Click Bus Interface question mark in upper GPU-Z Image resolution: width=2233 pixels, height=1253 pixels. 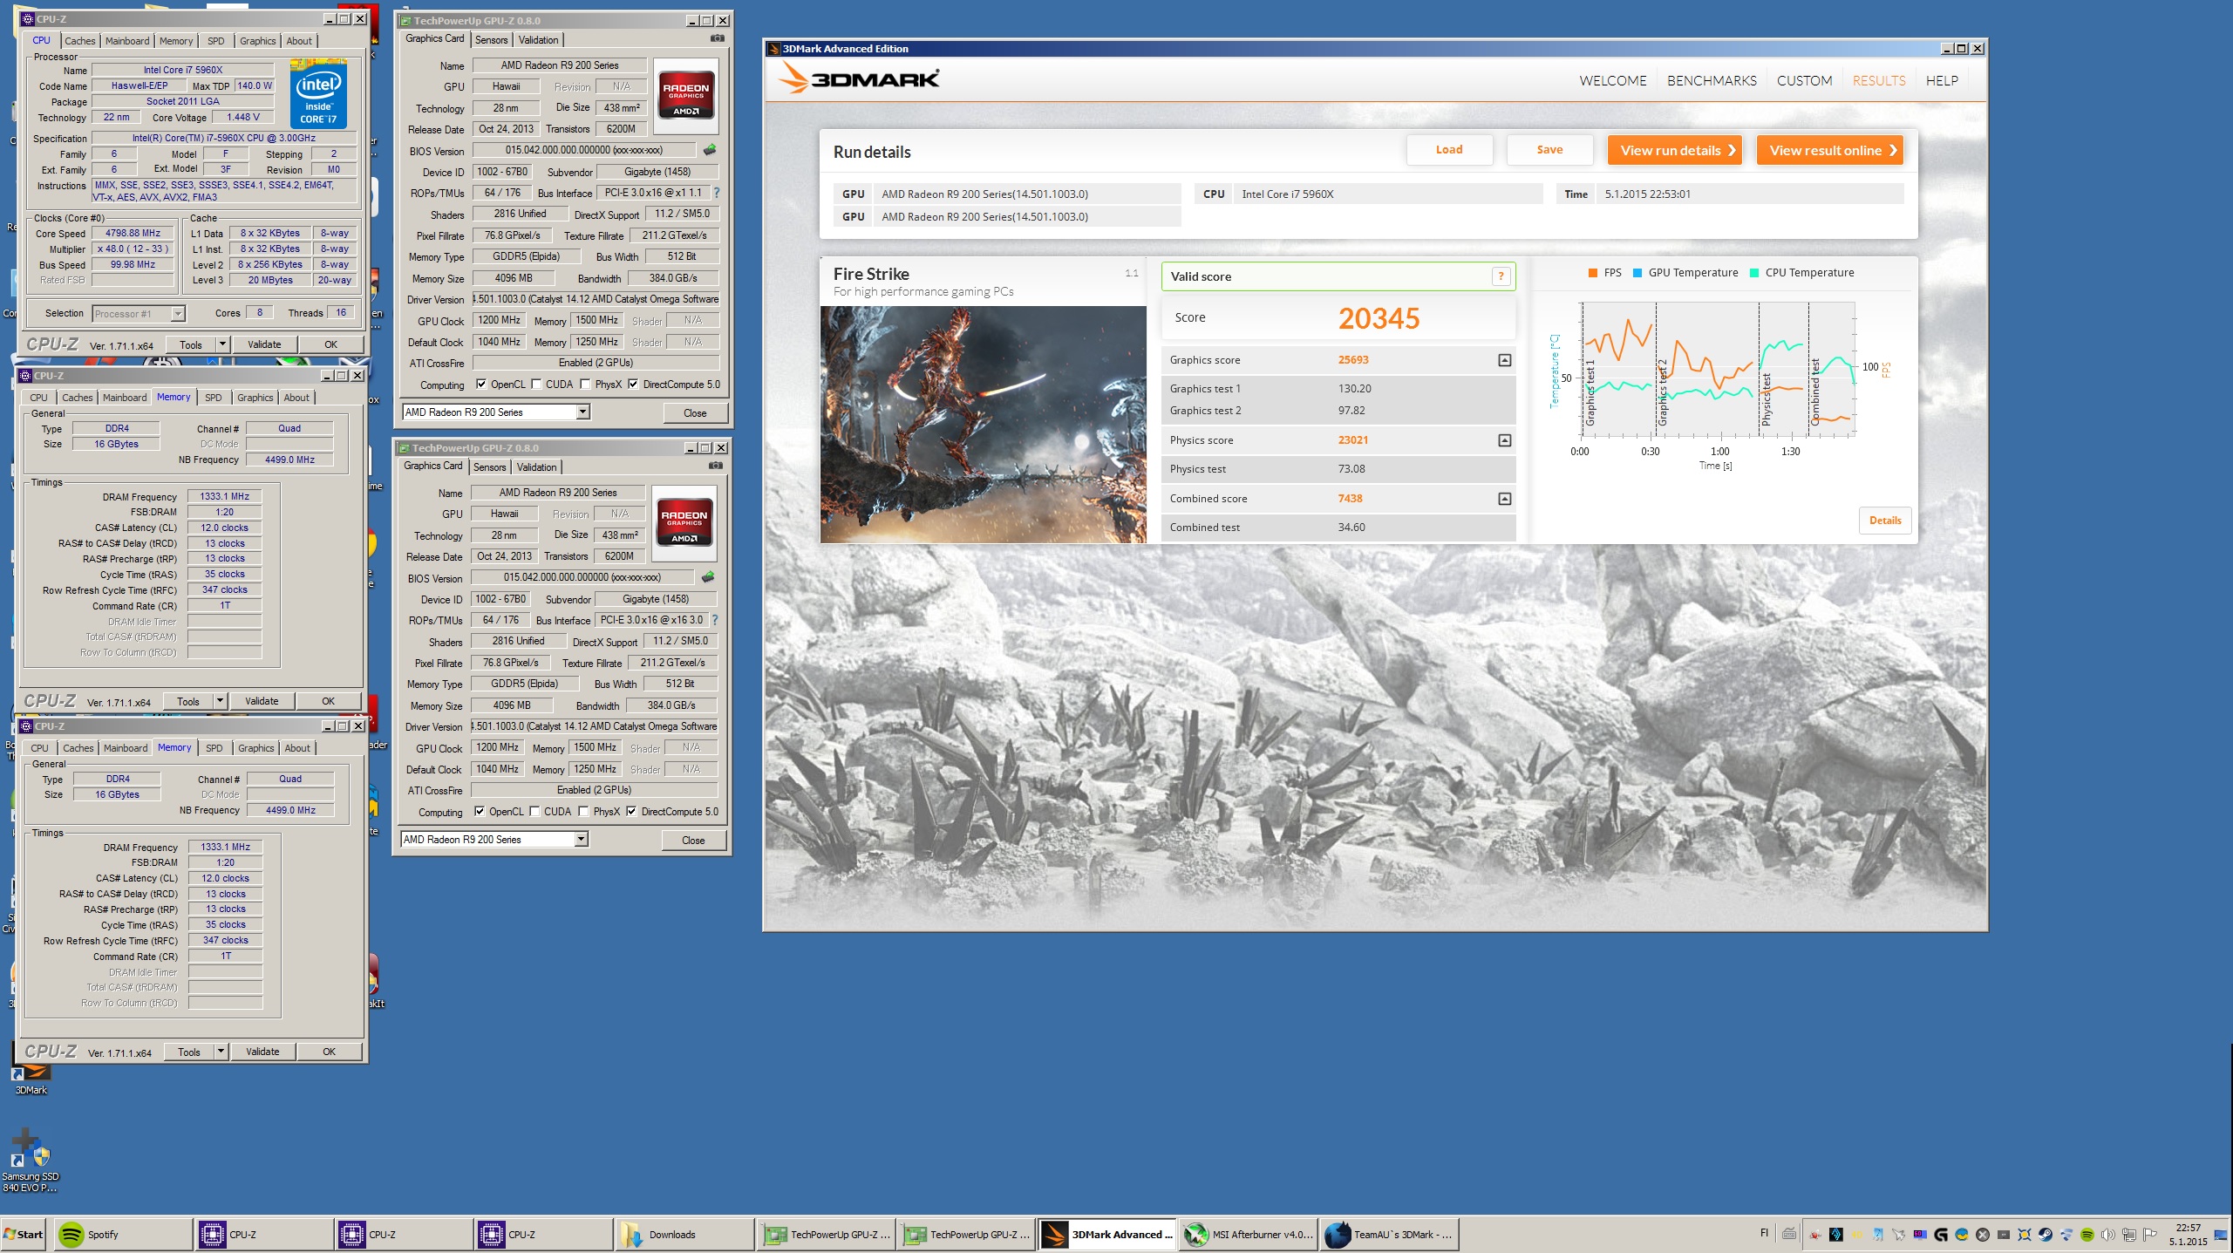point(717,193)
